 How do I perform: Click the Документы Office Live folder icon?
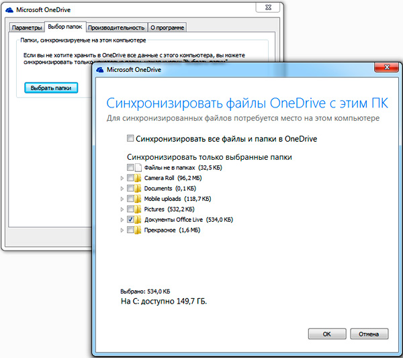click(138, 220)
